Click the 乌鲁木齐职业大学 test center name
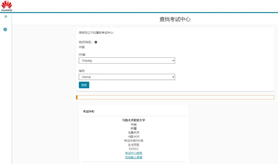The image size is (278, 164). 134,120
